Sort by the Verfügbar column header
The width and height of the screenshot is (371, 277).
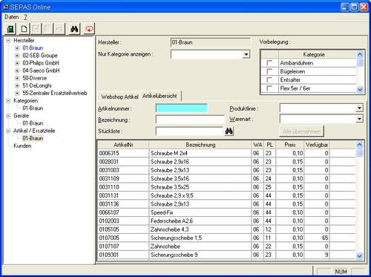[x=317, y=145]
